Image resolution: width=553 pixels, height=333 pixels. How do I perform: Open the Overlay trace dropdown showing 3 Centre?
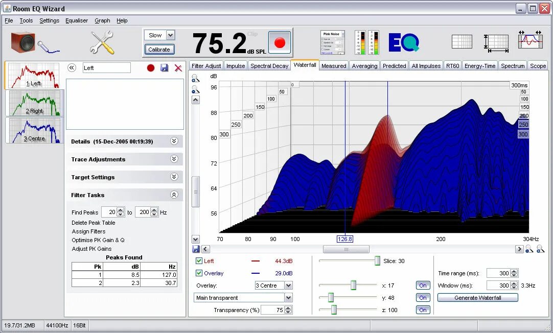[273, 286]
